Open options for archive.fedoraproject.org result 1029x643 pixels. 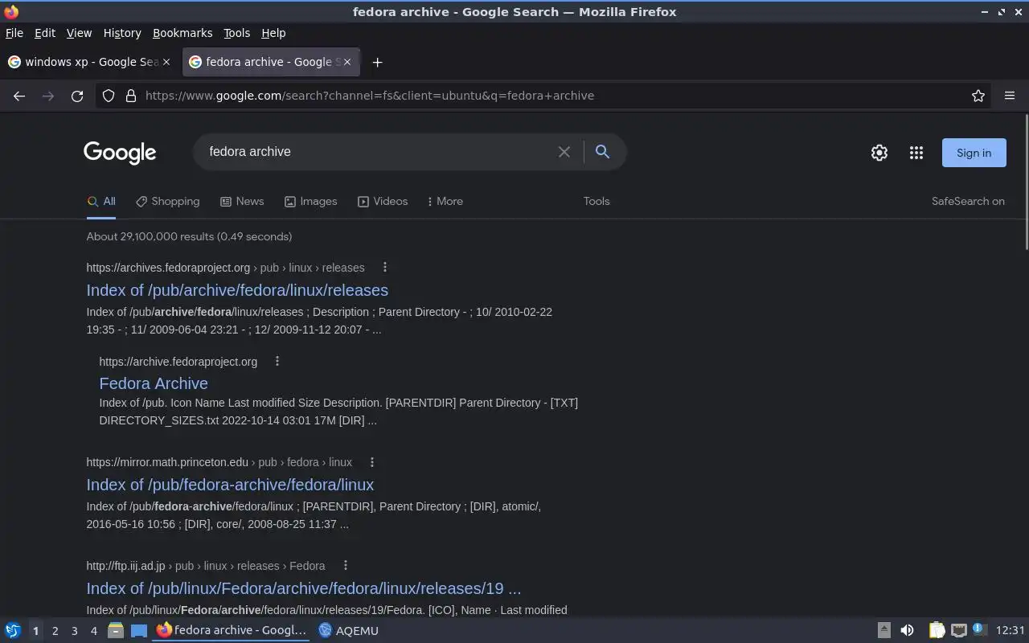[x=277, y=362]
